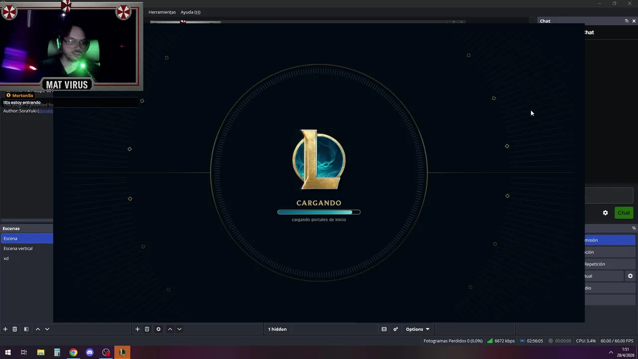Image resolution: width=638 pixels, height=359 pixels.
Task: Click the Repetición buffer button
Action: 610,264
